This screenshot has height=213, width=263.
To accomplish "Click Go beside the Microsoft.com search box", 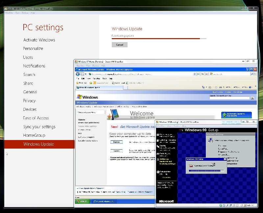I will coord(252,98).
